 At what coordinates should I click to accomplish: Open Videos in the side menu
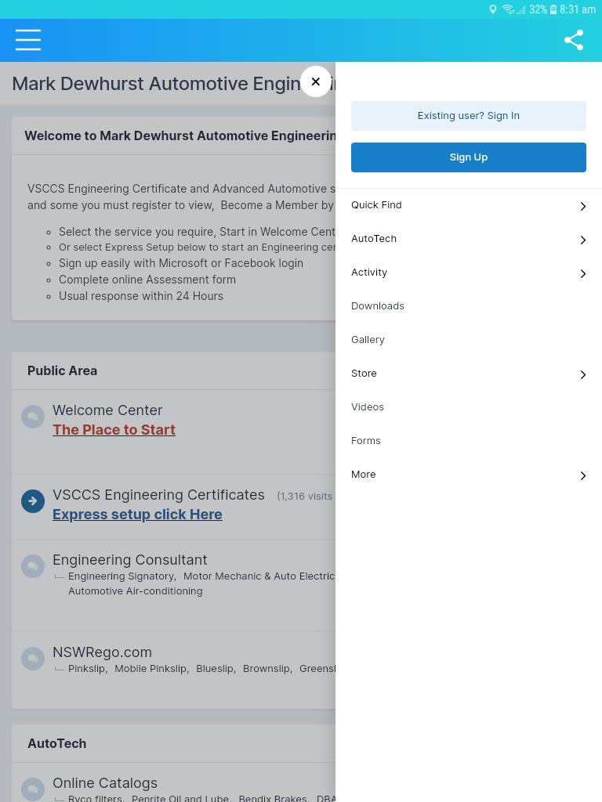point(368,407)
